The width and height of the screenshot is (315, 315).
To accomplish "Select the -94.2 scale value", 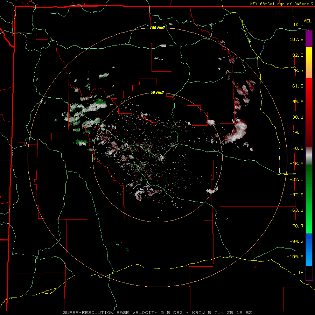I will click(x=296, y=241).
